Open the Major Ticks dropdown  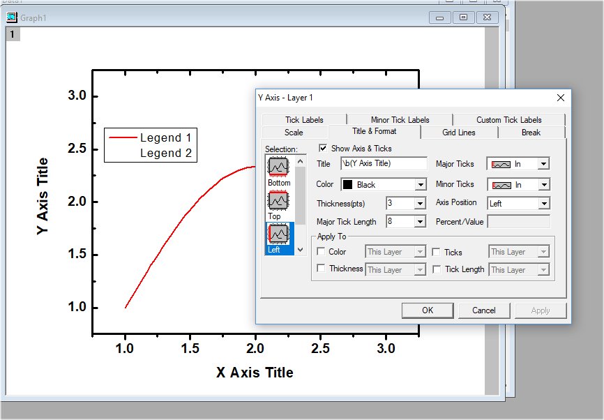(543, 164)
